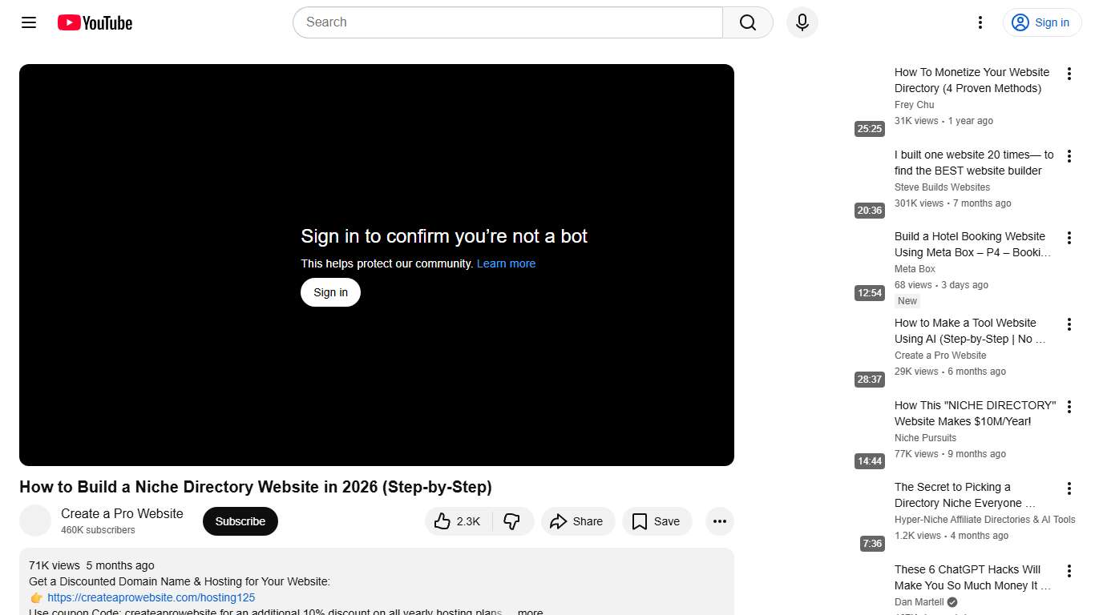The width and height of the screenshot is (1095, 615).
Task: Start a voice search with the microphone
Action: tap(802, 22)
